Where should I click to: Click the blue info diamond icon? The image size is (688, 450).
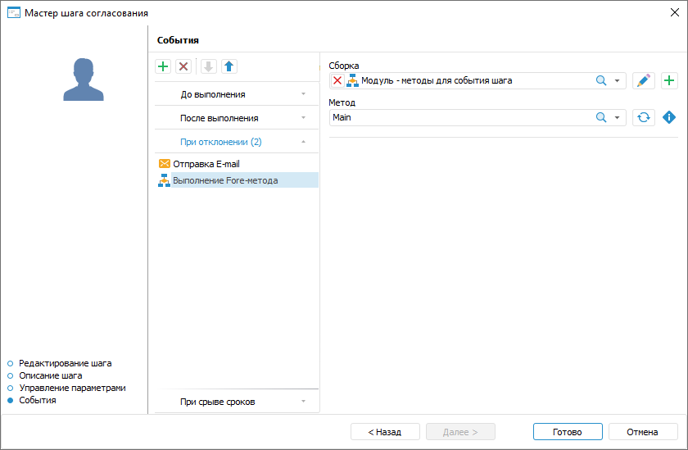(669, 117)
